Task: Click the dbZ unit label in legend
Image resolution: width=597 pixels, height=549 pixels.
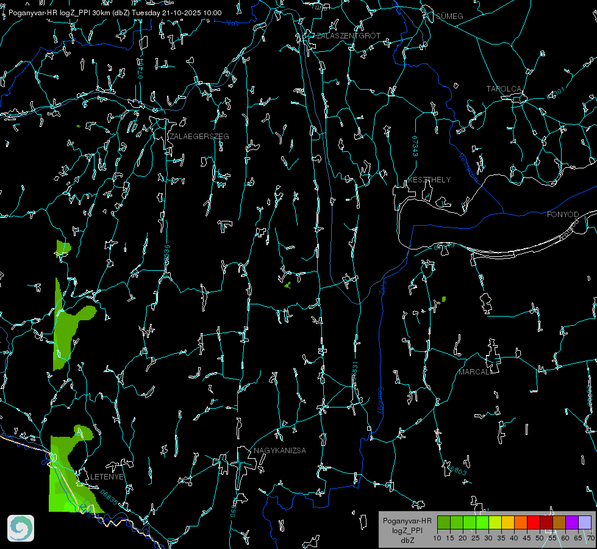Action: 407,540
